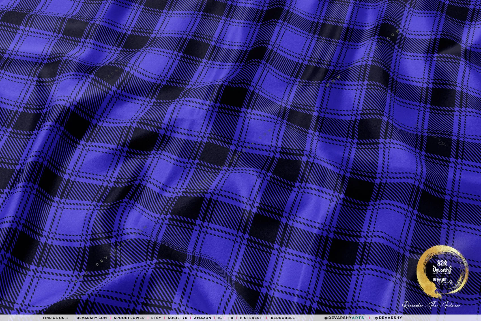Click the SPOONFLOWER text in footer
The height and width of the screenshot is (321, 481).
[x=129, y=318]
